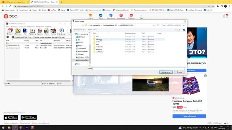Image resolution: width=232 pixels, height=130 pixels.
Task: Open WinRAR's Команды (Commands) menu
Action: coord(14,27)
